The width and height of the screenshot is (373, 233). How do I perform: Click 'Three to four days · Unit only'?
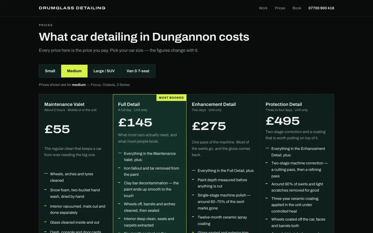pyautogui.click(x=287, y=110)
